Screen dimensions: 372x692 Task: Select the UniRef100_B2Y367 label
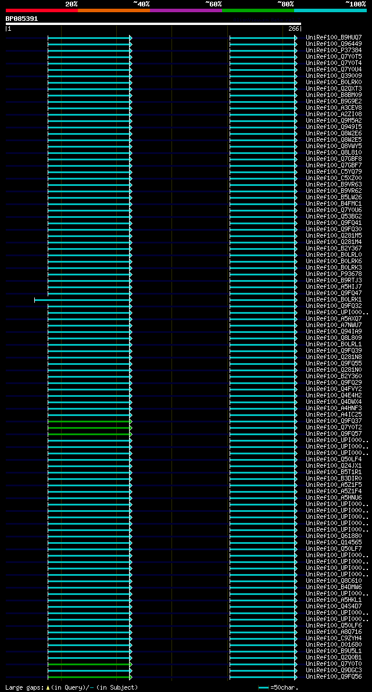[334, 249]
